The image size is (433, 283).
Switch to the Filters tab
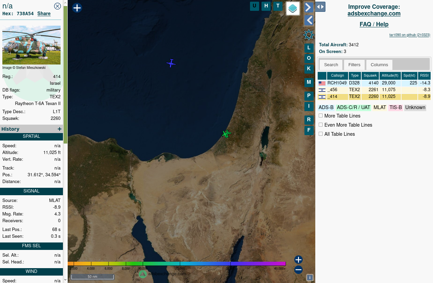tap(354, 65)
